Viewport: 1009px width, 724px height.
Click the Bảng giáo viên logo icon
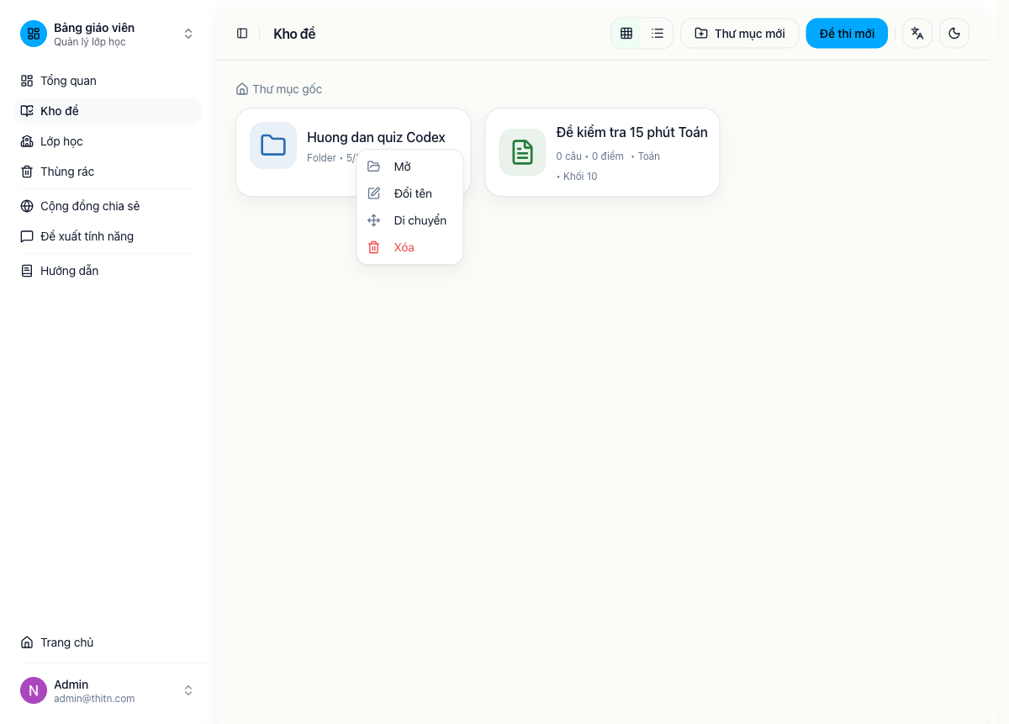click(x=34, y=34)
